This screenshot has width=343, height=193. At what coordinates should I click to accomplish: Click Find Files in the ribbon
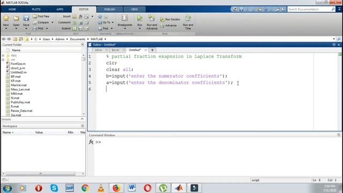click(x=41, y=17)
